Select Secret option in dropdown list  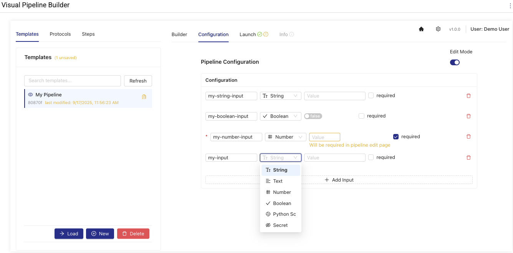281,225
